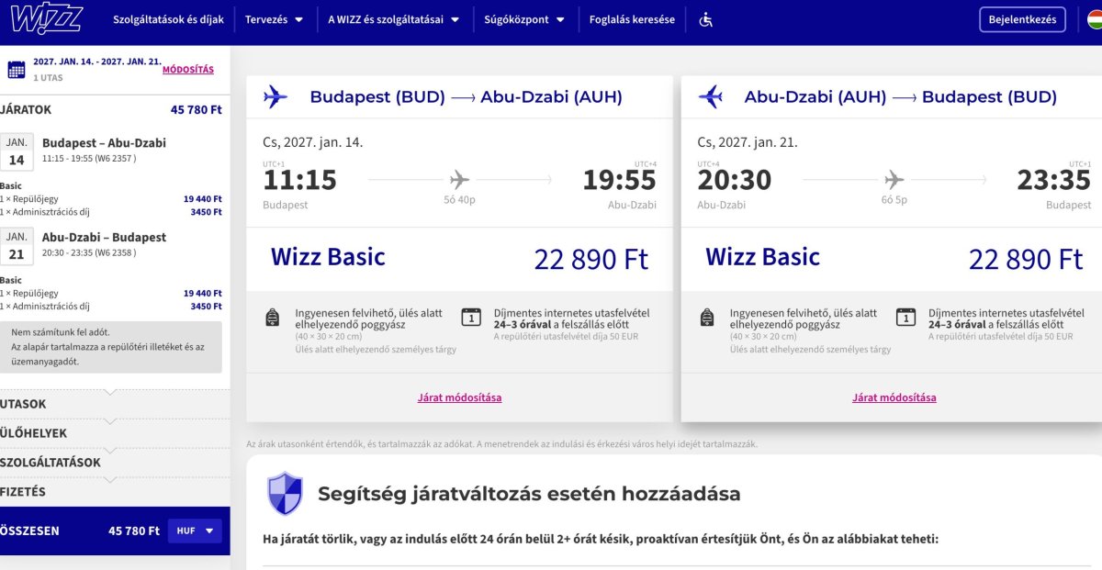Click the 11:15 departure time
The width and height of the screenshot is (1102, 570).
[300, 180]
